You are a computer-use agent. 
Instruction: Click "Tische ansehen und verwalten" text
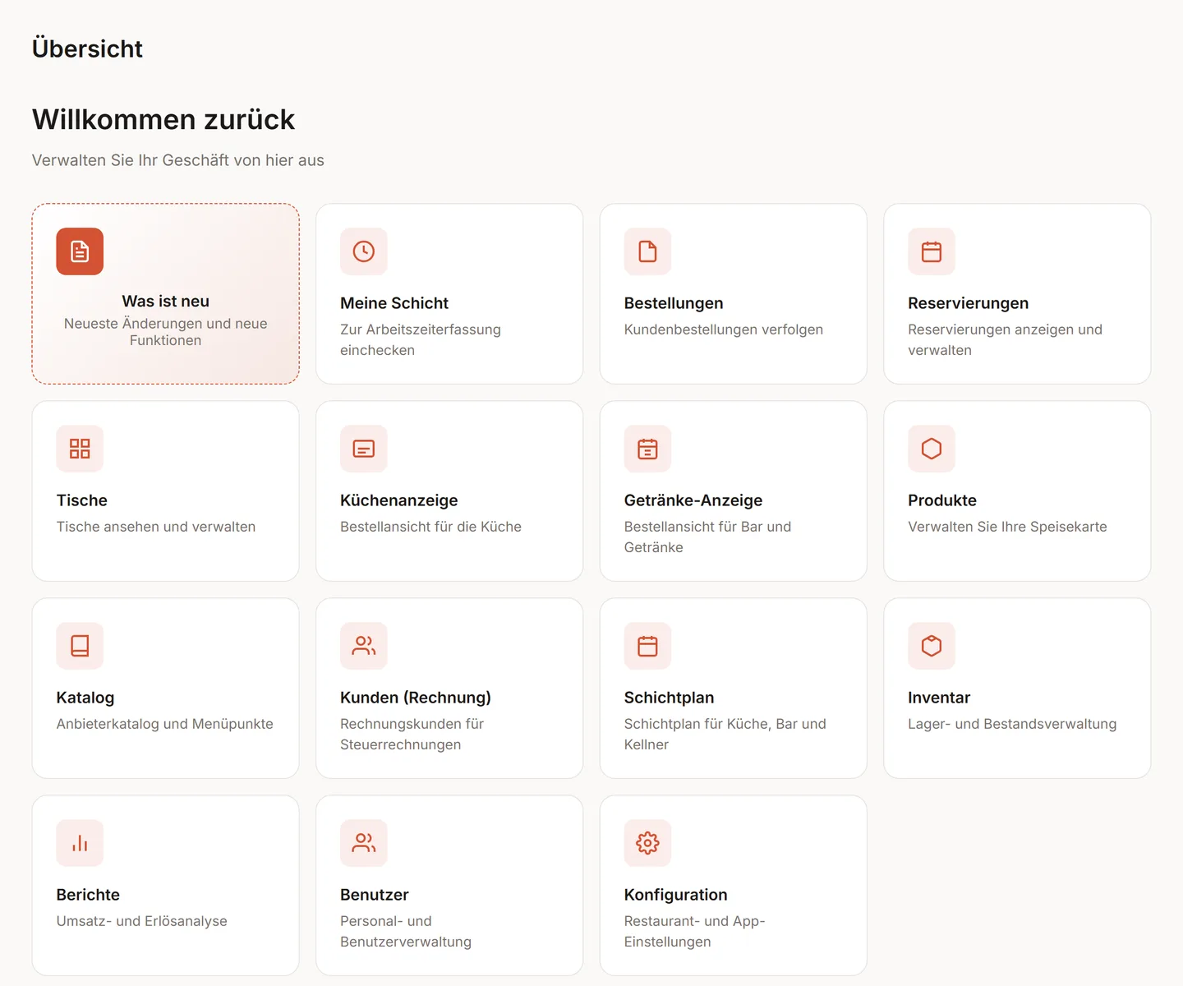(156, 527)
